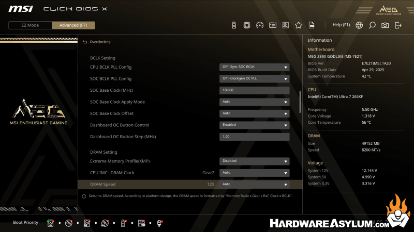Click the 8200 MT/s DRAM speed value
The width and height of the screenshot is (414, 232).
(371, 150)
